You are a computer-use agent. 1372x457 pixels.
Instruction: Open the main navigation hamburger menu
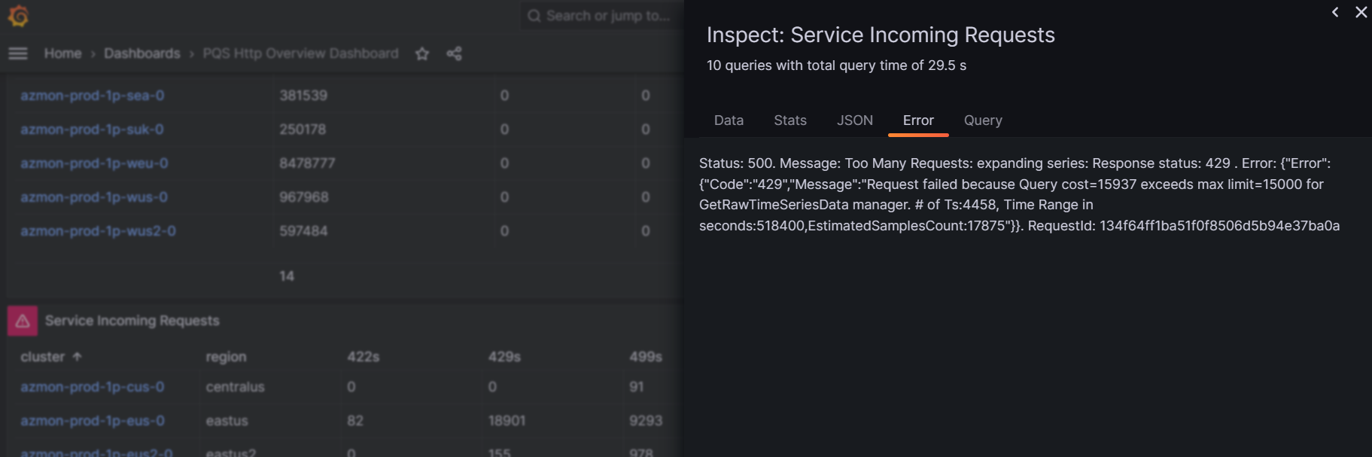[17, 53]
